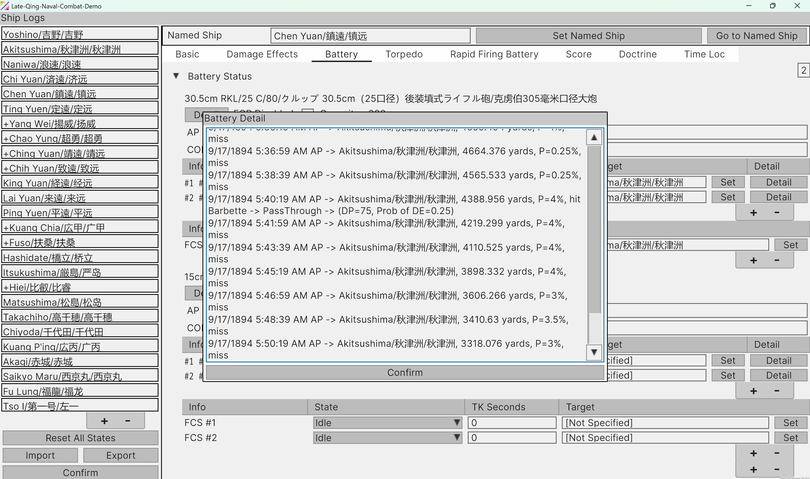Click the scroll-down arrow in Battery Detail log
810x479 pixels.
(x=594, y=352)
